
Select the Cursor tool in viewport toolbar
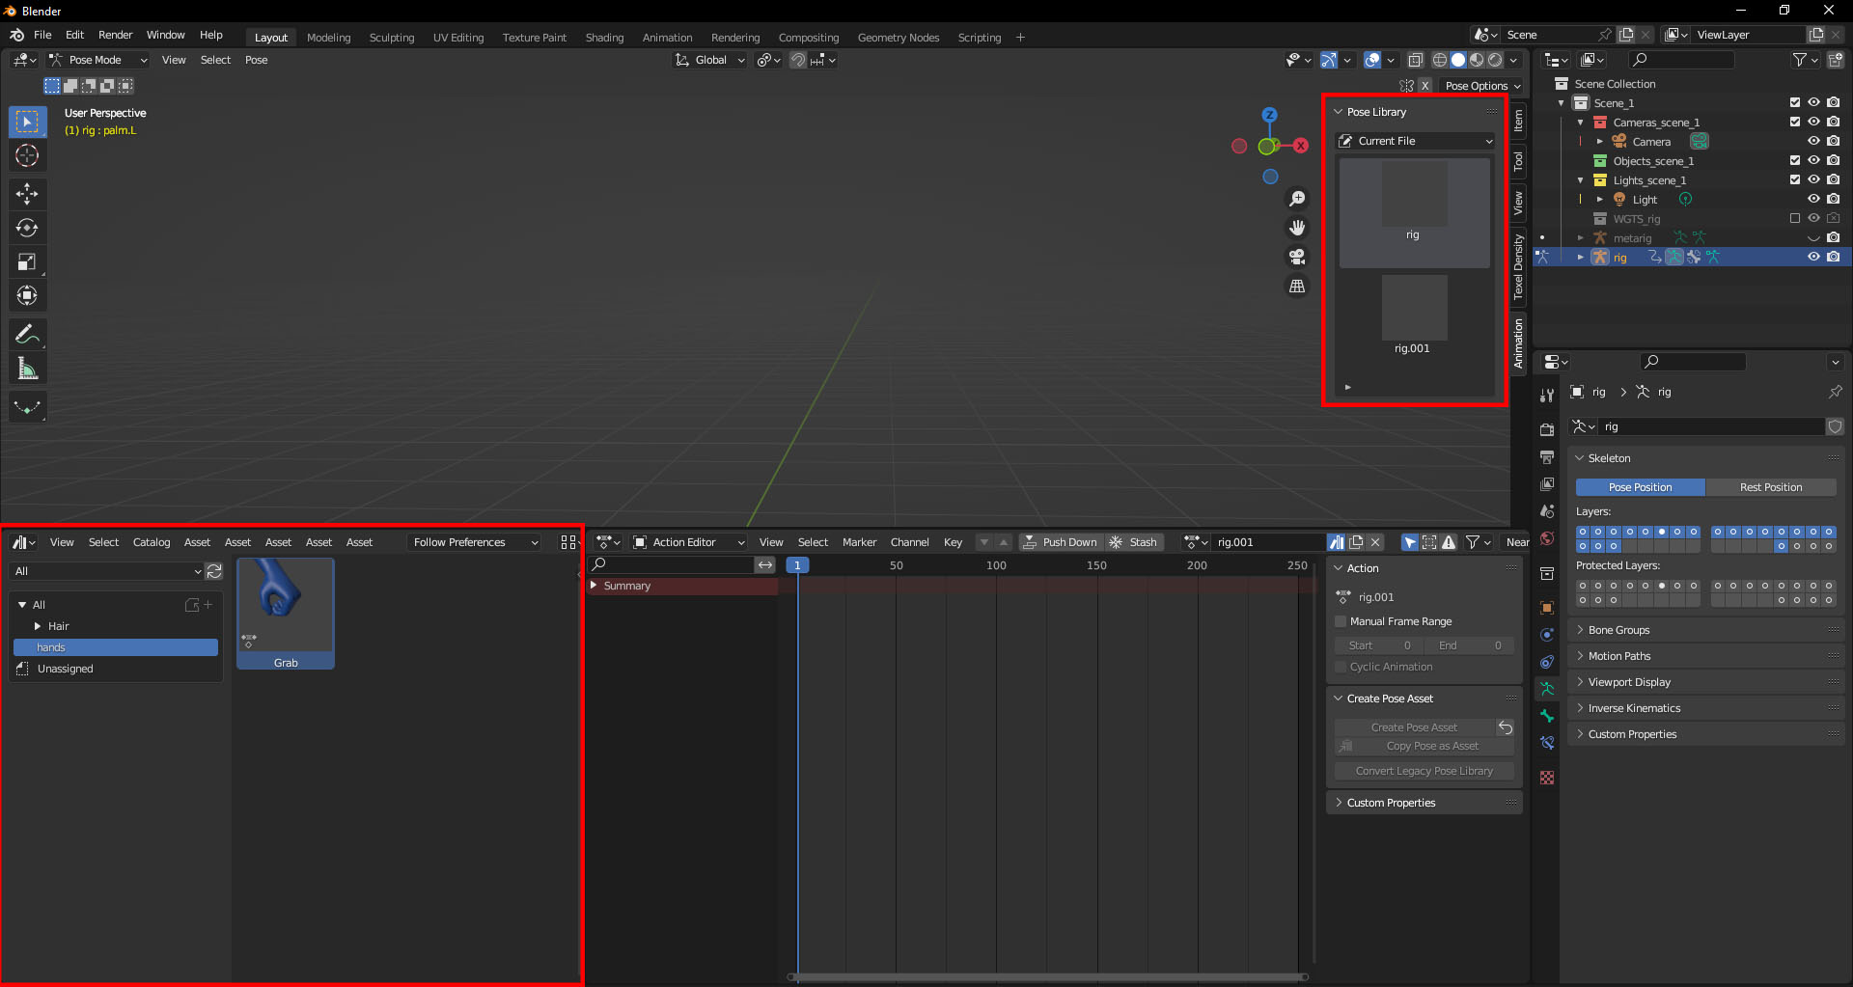click(27, 155)
